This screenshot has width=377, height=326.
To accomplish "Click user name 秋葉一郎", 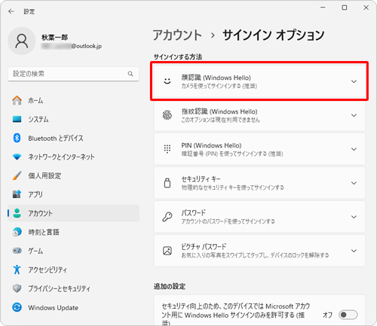I will (54, 38).
